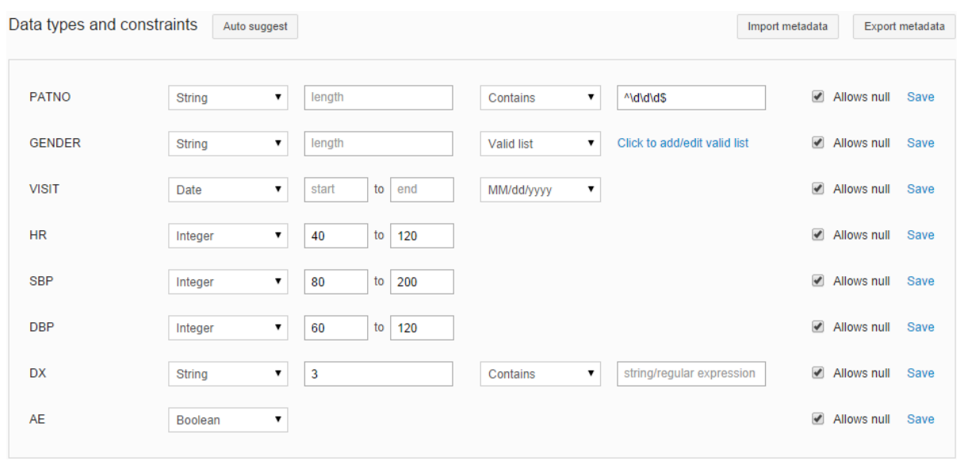Open PATNO data type dropdown

[x=228, y=98]
